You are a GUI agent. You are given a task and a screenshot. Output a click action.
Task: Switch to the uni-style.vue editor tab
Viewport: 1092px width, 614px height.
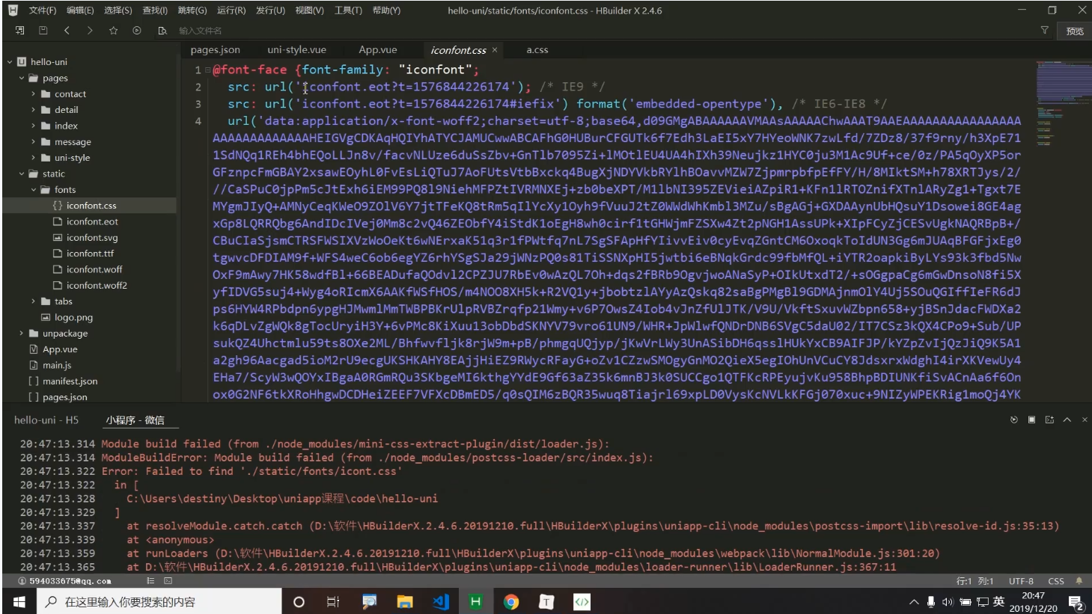pos(296,50)
